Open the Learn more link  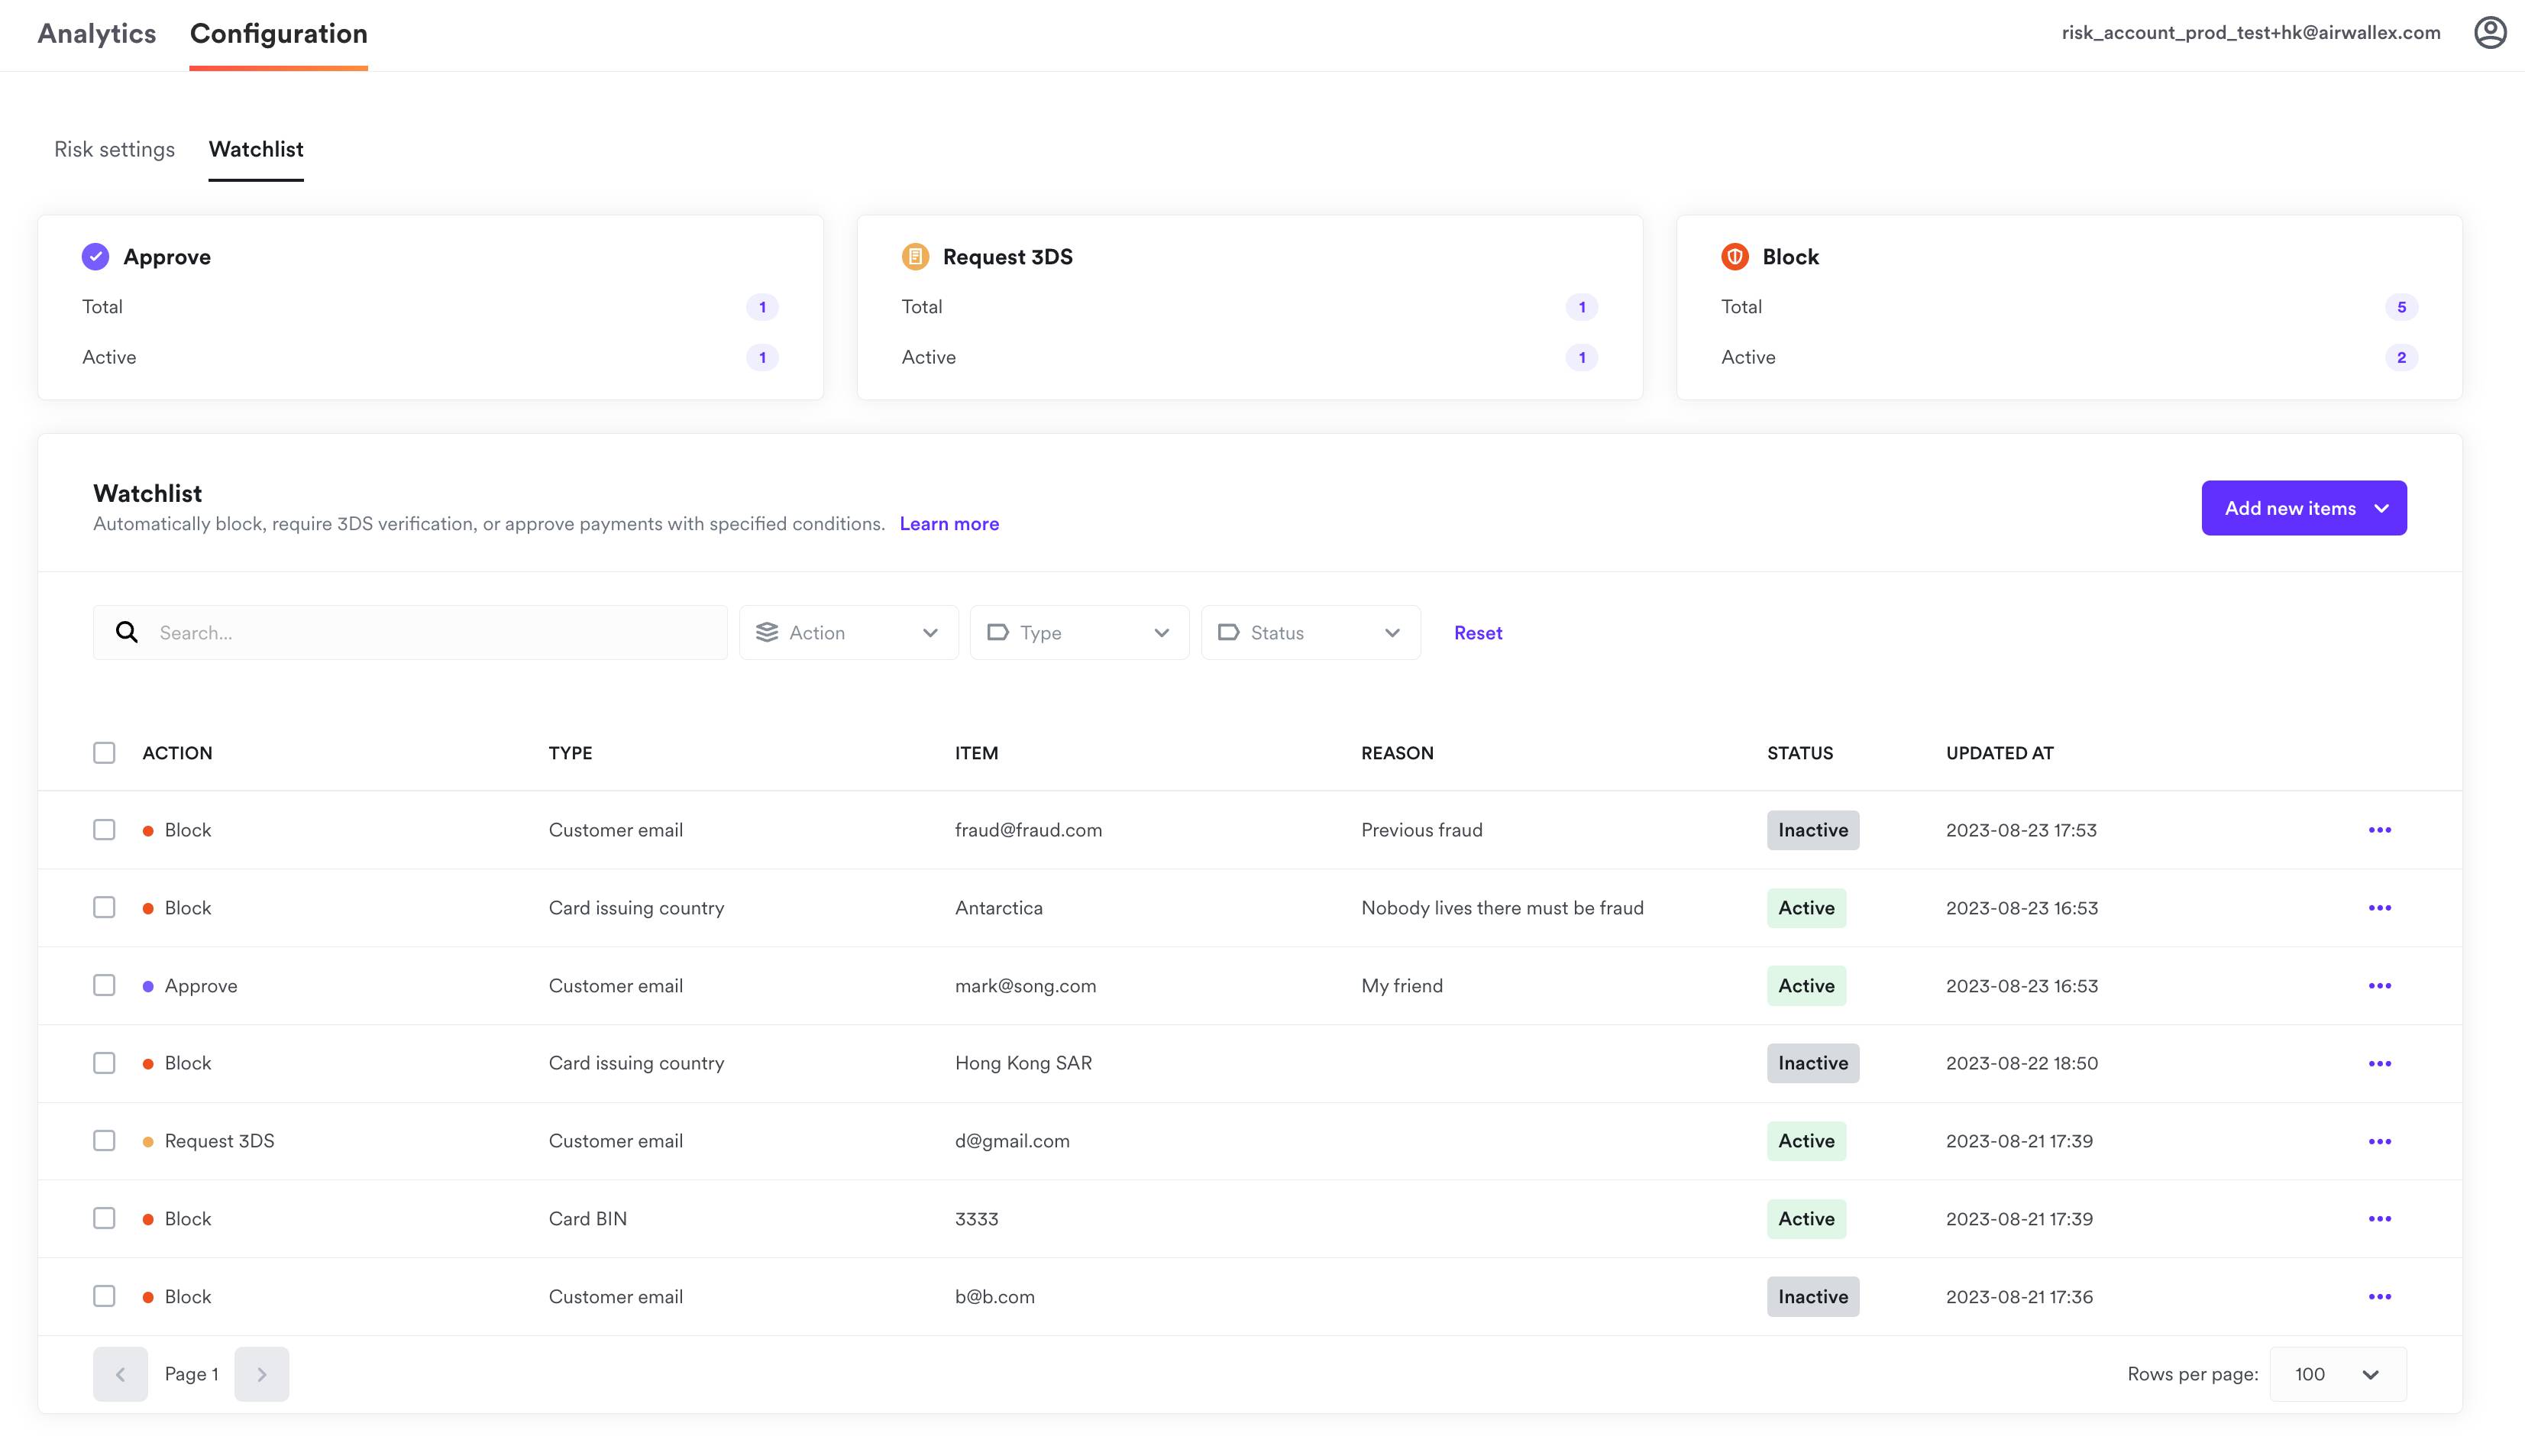click(x=949, y=524)
